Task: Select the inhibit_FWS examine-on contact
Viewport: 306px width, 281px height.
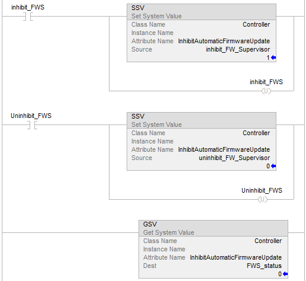Action: click(x=28, y=17)
